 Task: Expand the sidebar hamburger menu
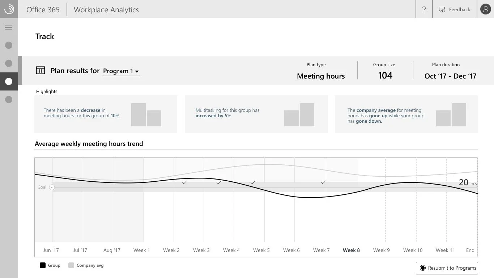tap(9, 27)
